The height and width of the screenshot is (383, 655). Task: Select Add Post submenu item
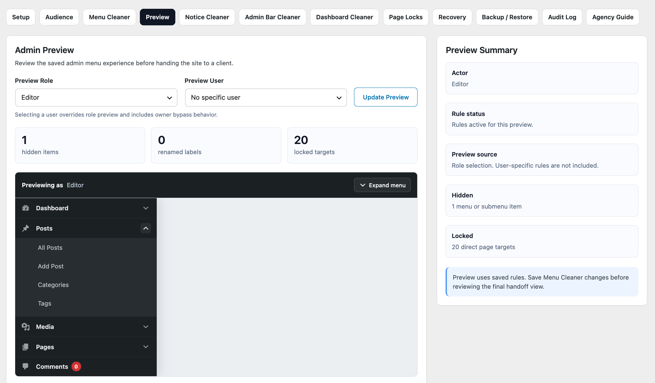tap(51, 266)
